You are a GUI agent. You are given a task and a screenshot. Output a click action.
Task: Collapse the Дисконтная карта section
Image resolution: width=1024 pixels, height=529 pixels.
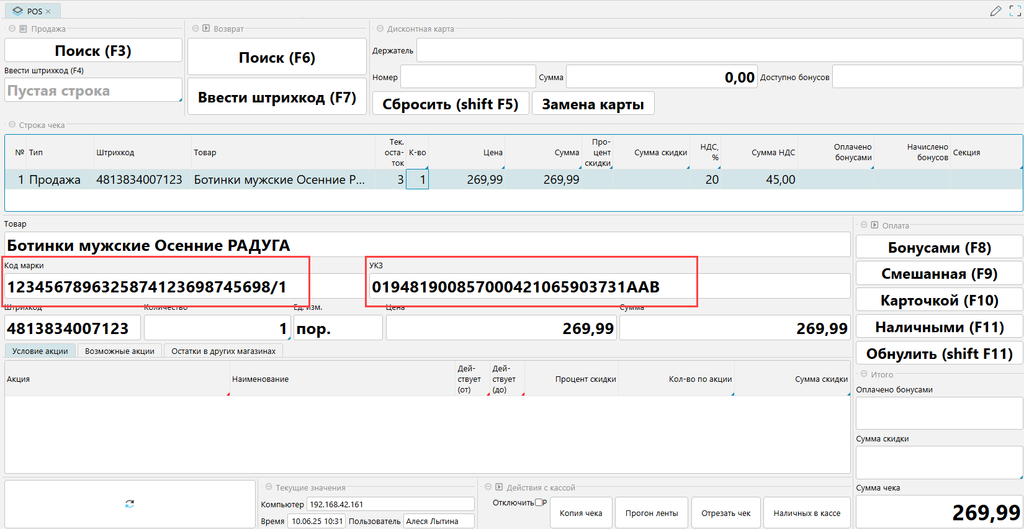click(x=380, y=29)
